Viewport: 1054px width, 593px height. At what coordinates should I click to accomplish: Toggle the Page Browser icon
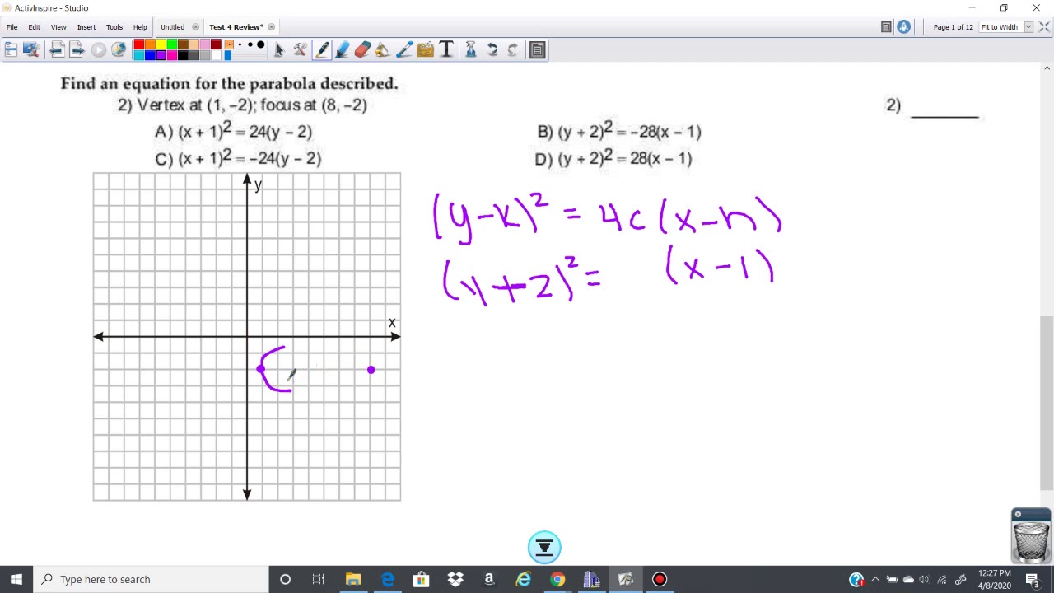(537, 50)
